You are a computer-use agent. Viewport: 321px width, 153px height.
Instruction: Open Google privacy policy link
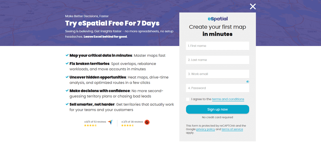(206, 129)
